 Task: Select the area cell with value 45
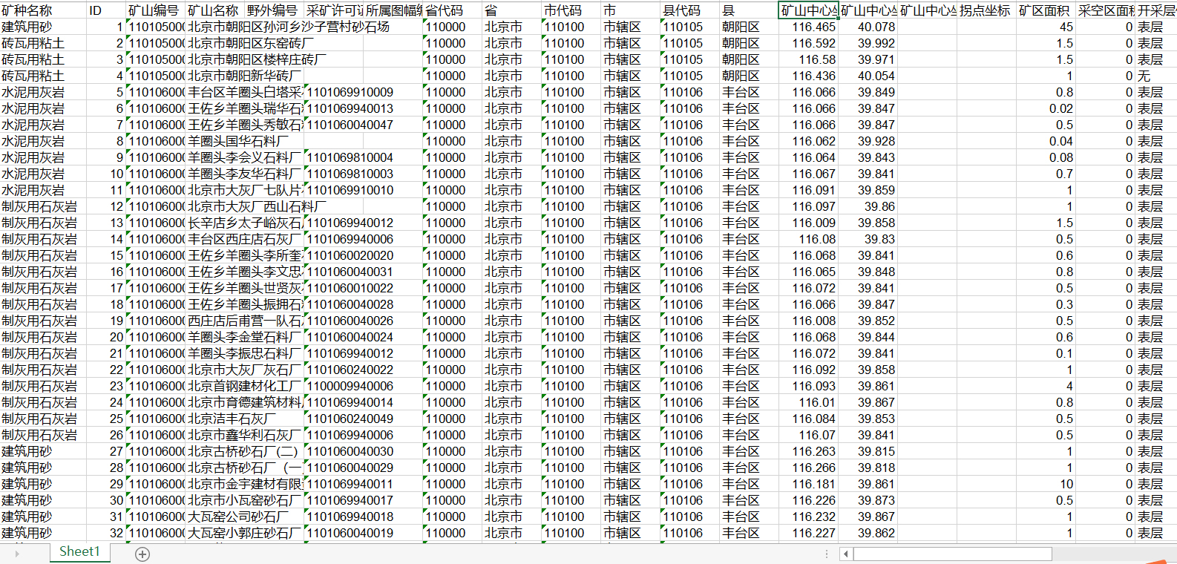point(1045,27)
